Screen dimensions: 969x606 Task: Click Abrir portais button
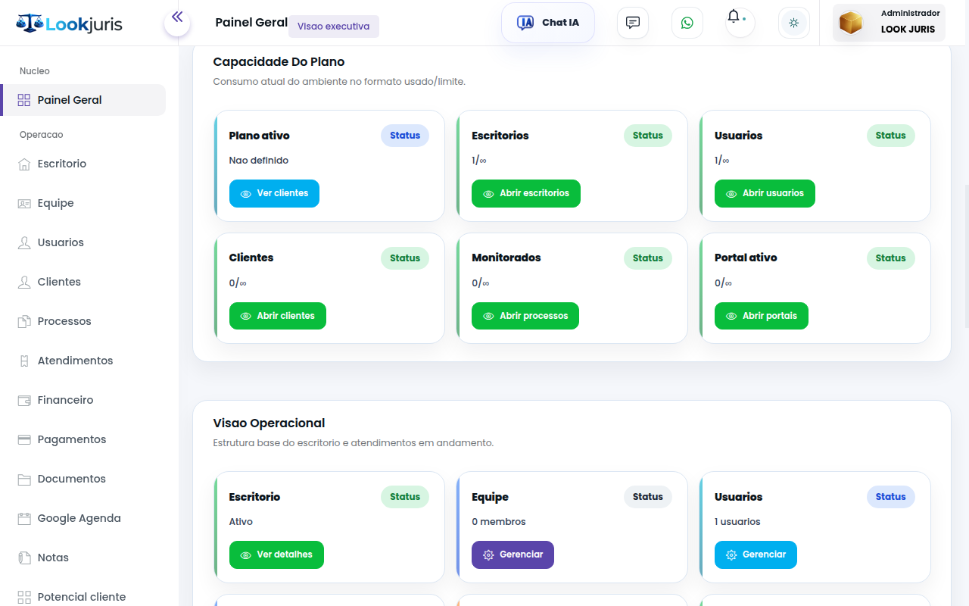coord(761,316)
